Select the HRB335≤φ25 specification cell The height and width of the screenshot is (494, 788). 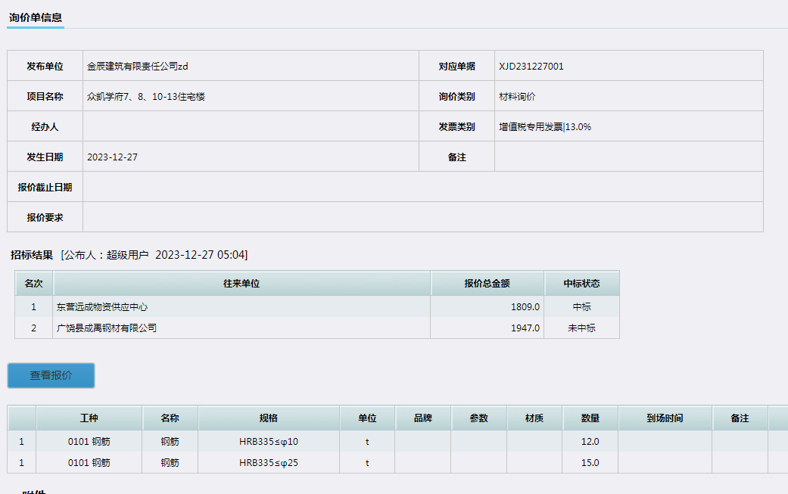[269, 463]
